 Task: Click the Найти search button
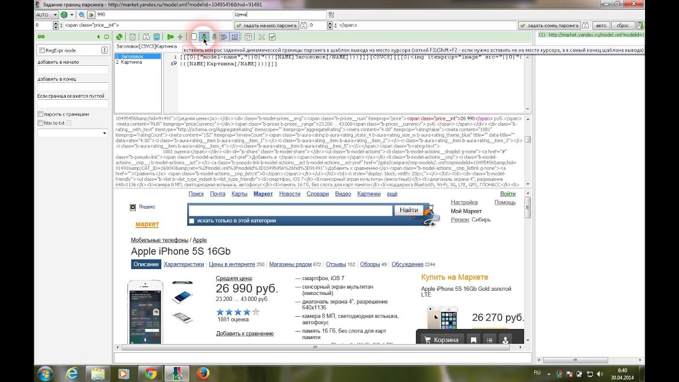pyautogui.click(x=408, y=210)
